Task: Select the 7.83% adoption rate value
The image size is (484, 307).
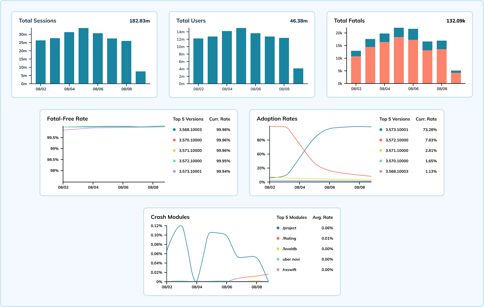Action: click(431, 140)
